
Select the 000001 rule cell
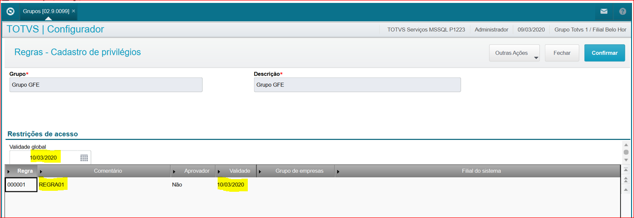tap(21, 184)
